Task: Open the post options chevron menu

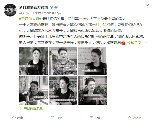Action: pyautogui.click(x=147, y=5)
